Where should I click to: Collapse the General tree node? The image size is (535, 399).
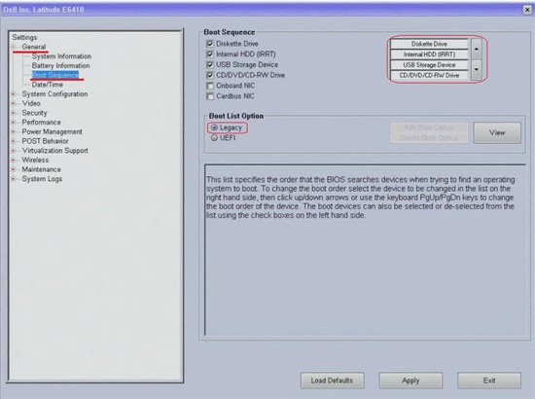pyautogui.click(x=14, y=47)
